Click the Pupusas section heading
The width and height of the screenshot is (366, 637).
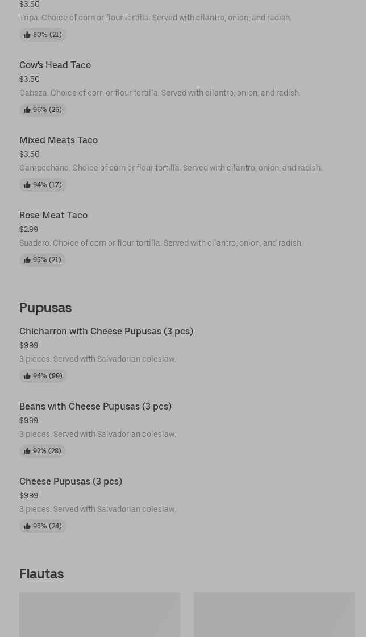45,307
